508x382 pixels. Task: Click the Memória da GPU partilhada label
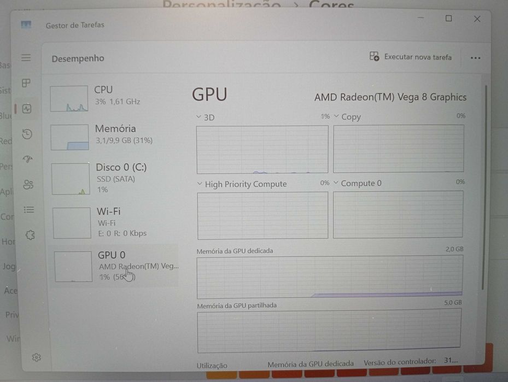tap(237, 305)
